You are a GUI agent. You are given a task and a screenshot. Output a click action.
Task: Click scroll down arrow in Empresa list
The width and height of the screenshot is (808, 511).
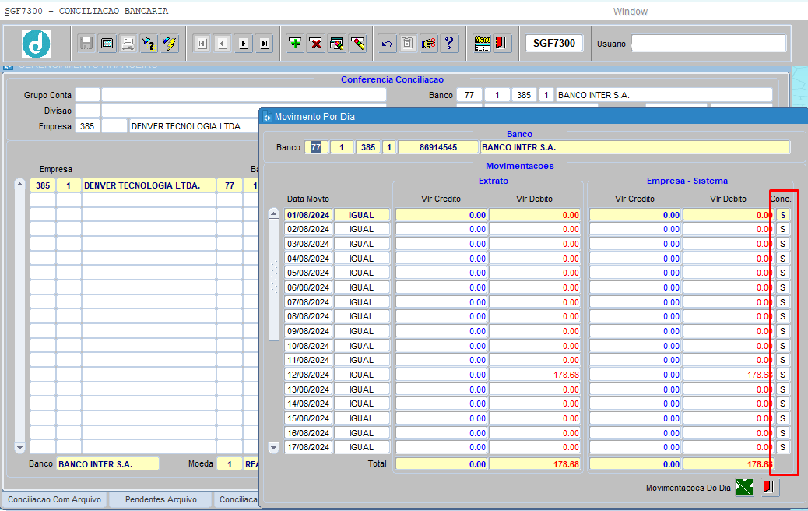click(19, 448)
